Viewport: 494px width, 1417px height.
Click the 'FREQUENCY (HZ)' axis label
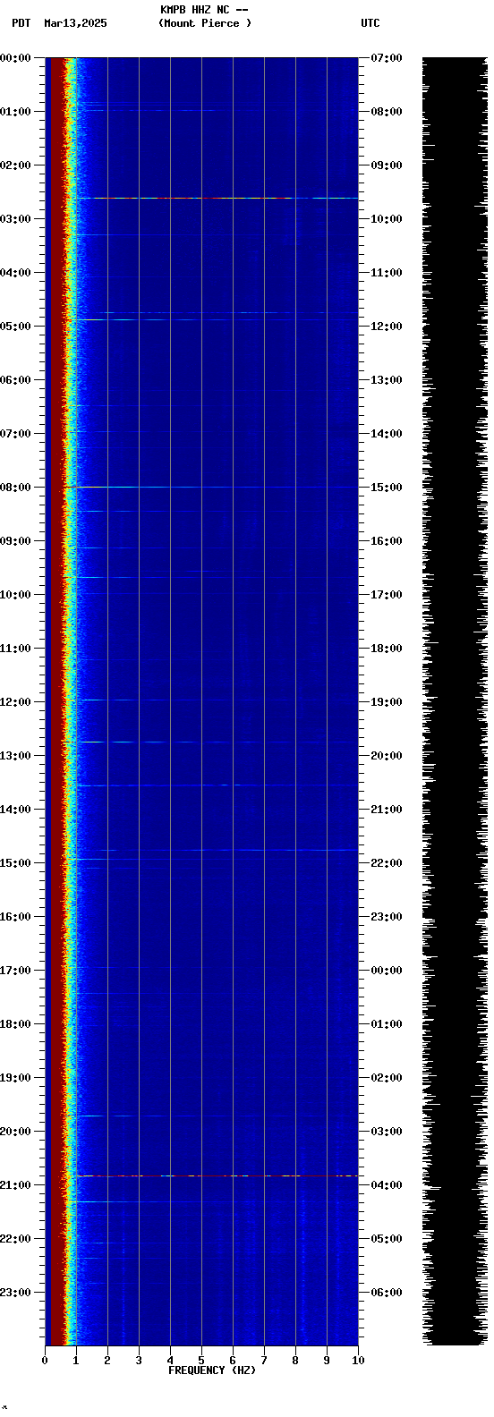(x=212, y=1370)
